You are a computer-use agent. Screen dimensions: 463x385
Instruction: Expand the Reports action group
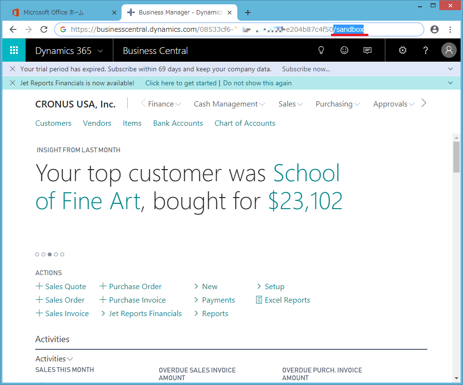coord(211,314)
